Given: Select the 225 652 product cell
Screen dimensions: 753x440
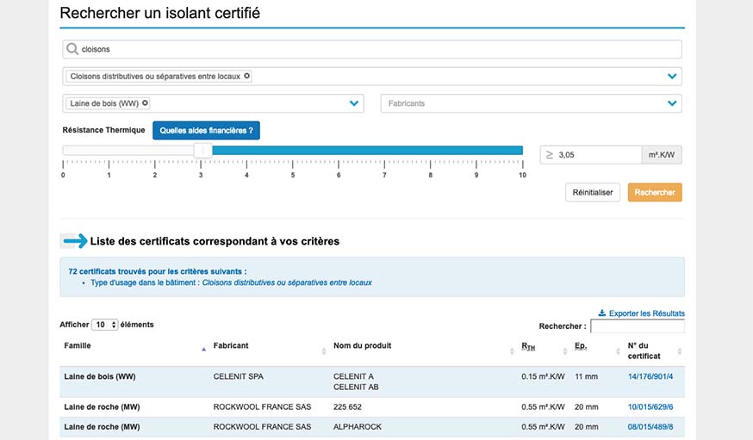Looking at the screenshot, I should [x=347, y=407].
